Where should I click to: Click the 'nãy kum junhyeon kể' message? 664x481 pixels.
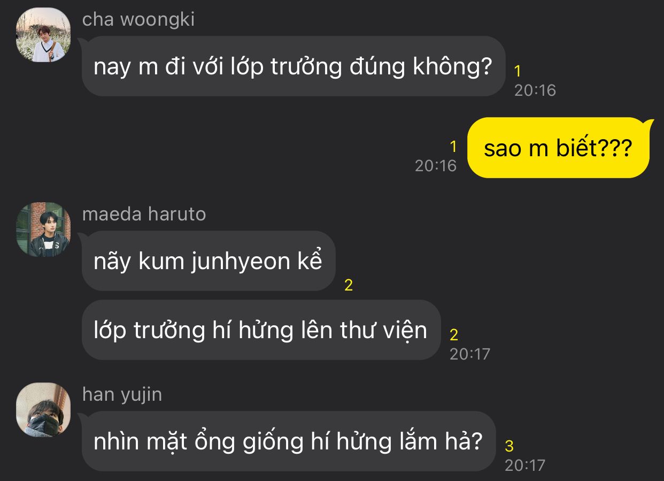pos(209,261)
